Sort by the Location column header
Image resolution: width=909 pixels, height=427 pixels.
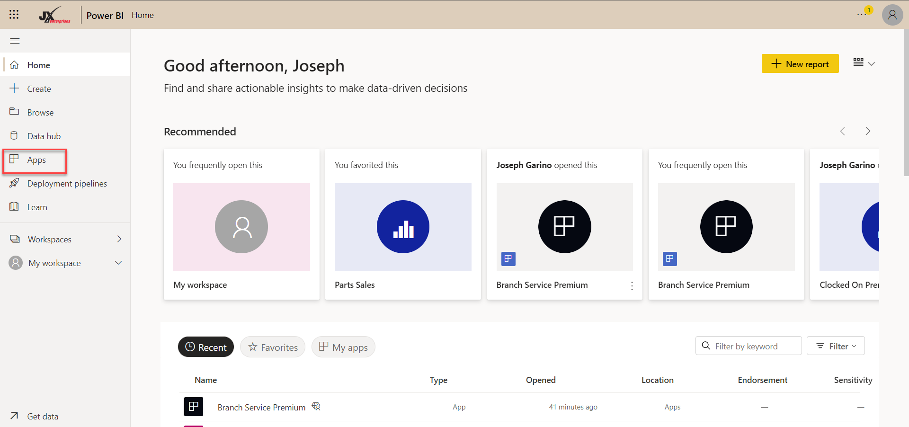[x=657, y=380]
